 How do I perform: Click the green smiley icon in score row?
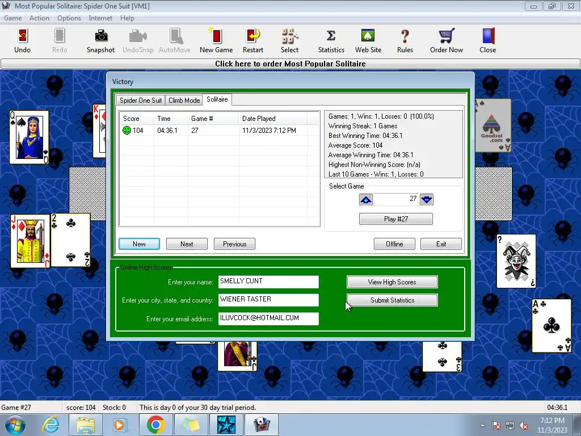pos(127,130)
